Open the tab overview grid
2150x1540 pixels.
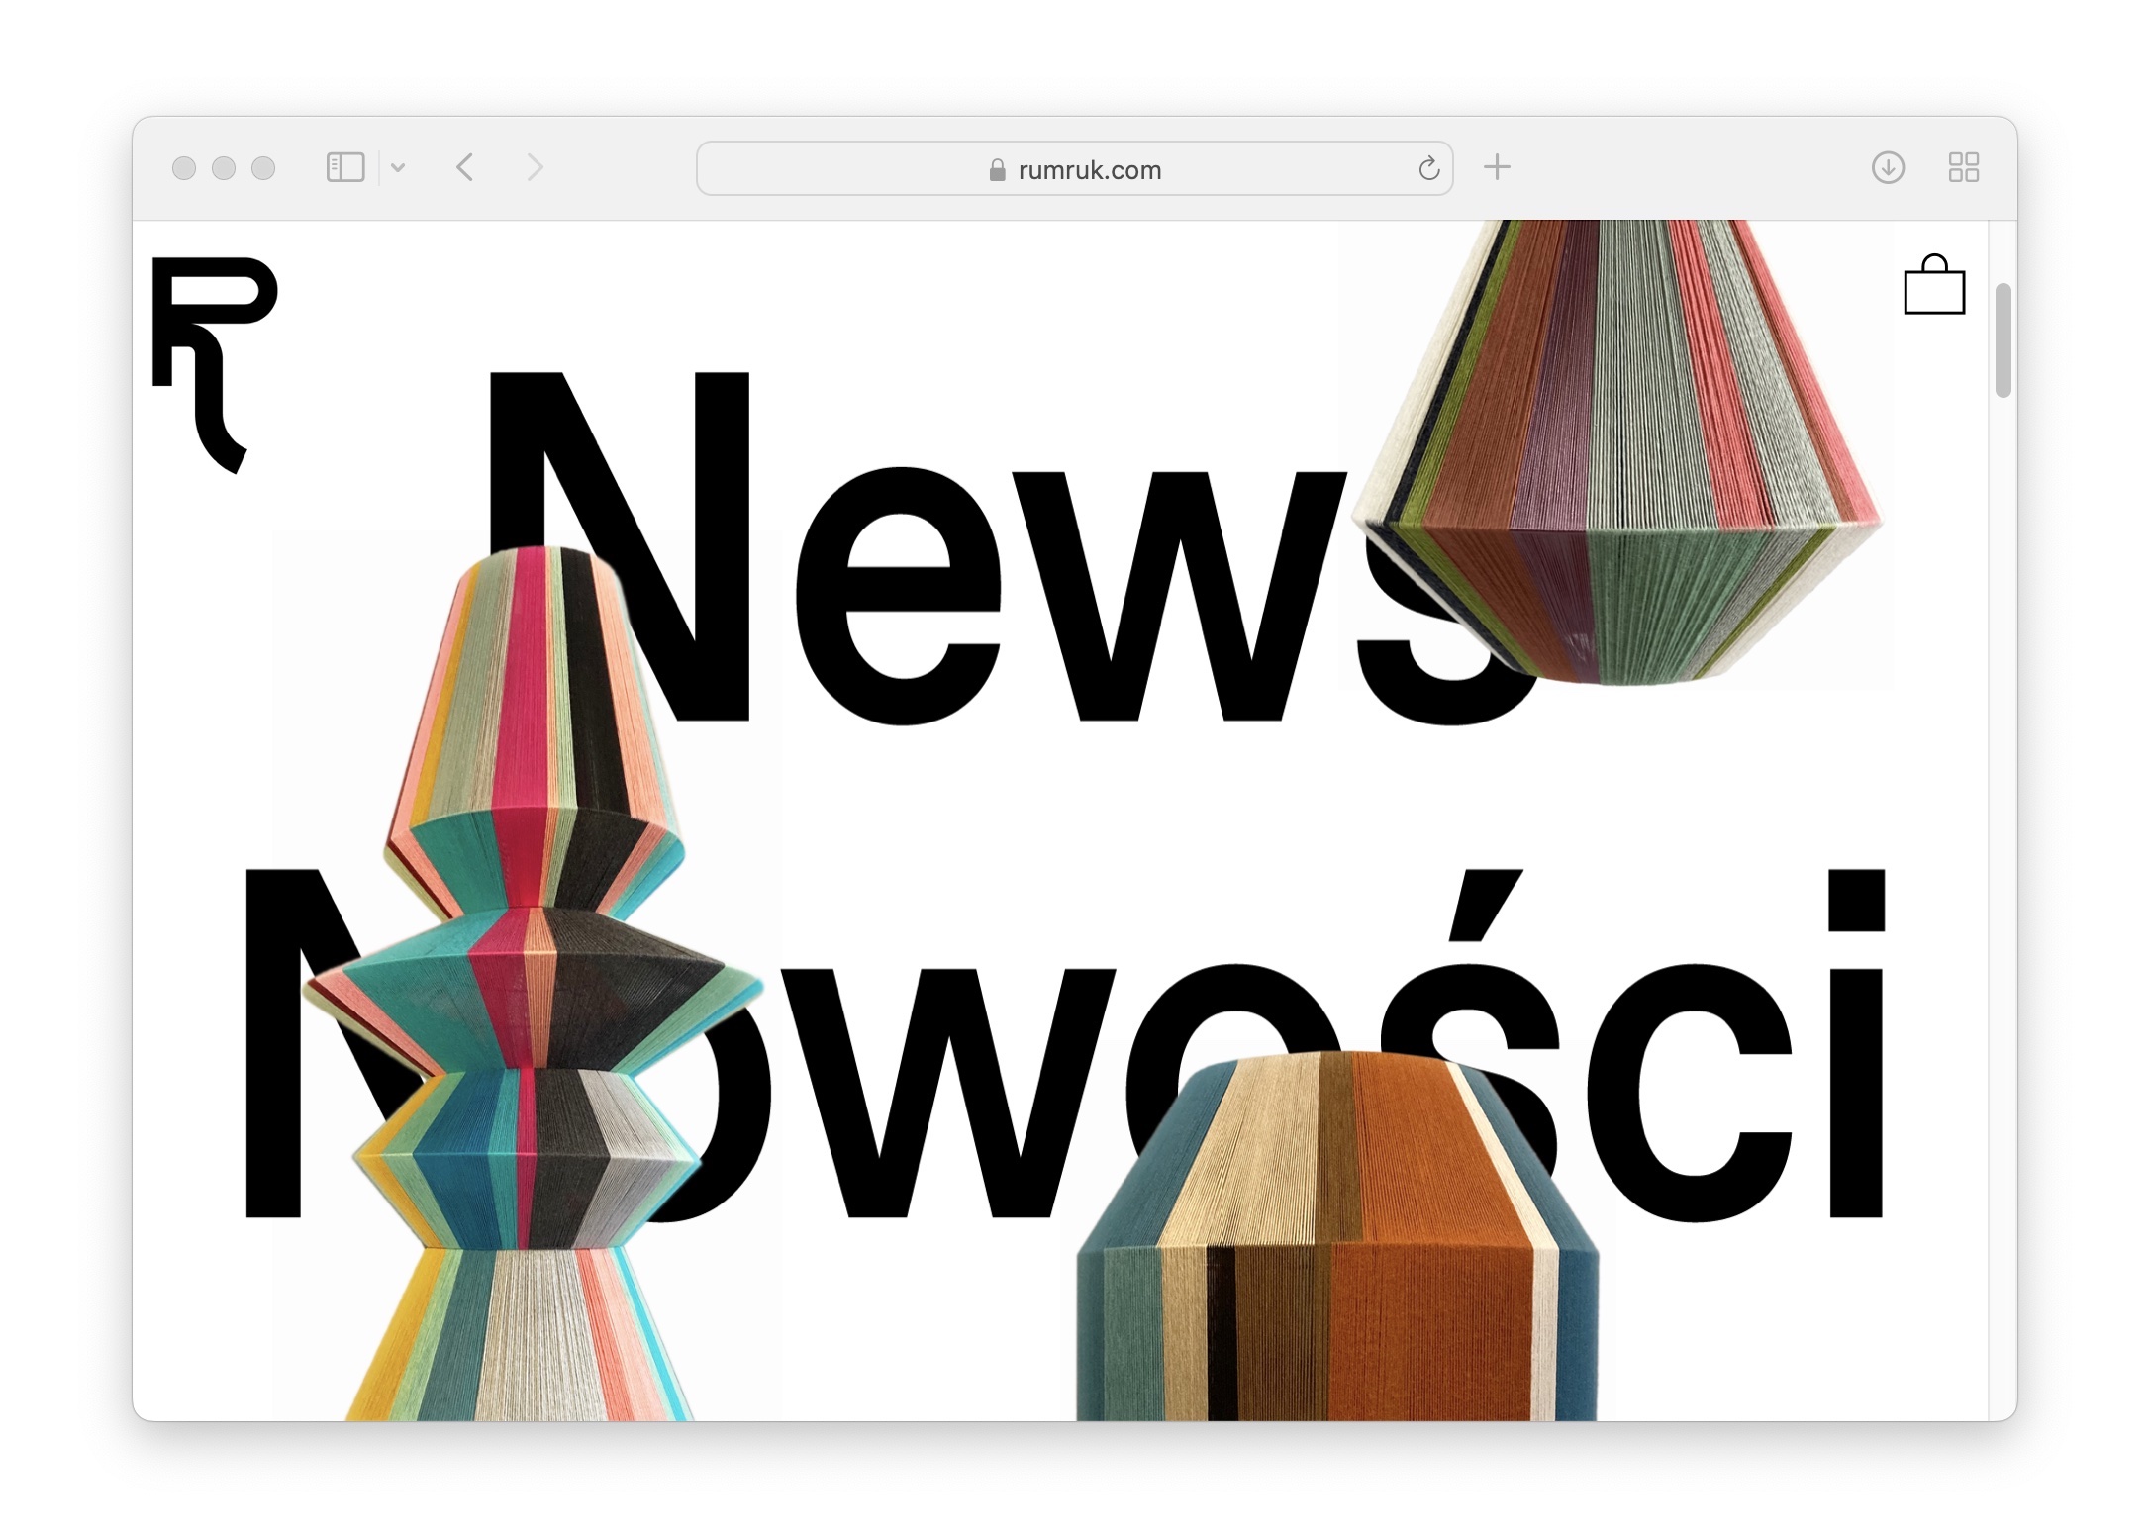(1963, 167)
